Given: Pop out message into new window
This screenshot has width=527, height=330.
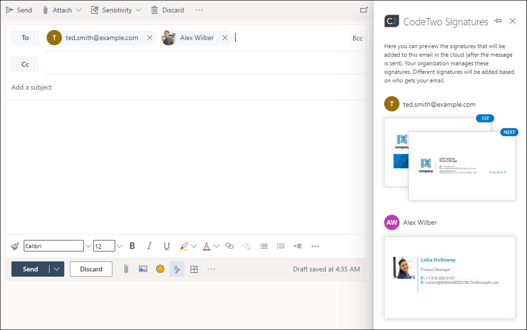Looking at the screenshot, I should coord(364,10).
